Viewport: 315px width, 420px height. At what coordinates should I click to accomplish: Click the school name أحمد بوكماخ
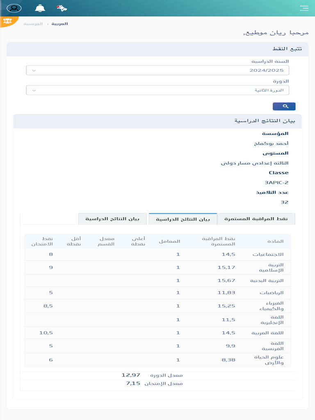coord(272,143)
